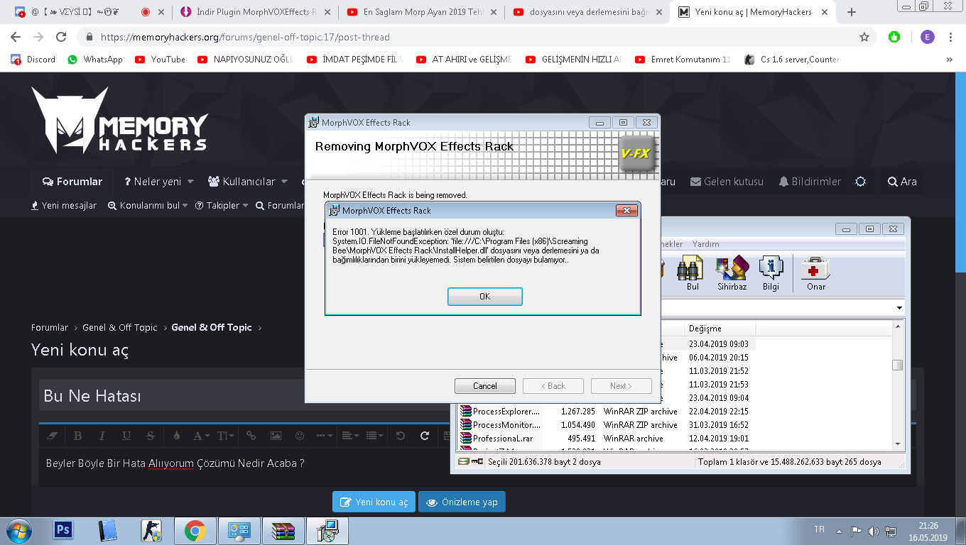Open the 'Gelen kutusu' inbox link
Screen dimensions: 966x545
pos(727,182)
